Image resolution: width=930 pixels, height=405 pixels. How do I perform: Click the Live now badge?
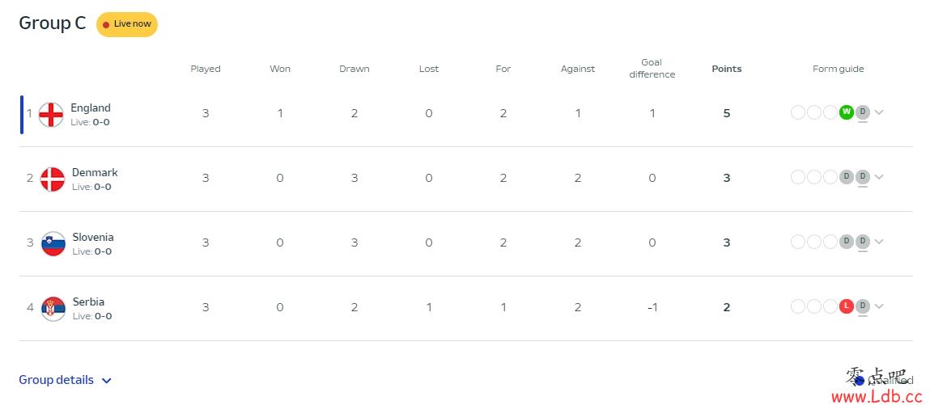tap(127, 24)
